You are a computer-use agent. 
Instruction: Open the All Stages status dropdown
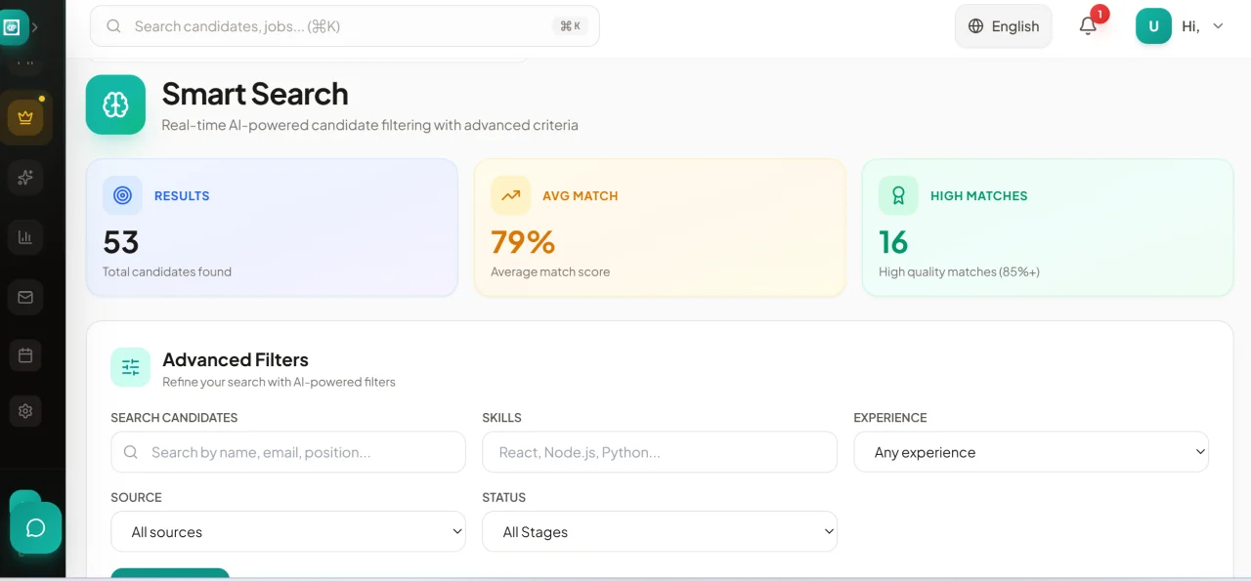(660, 532)
